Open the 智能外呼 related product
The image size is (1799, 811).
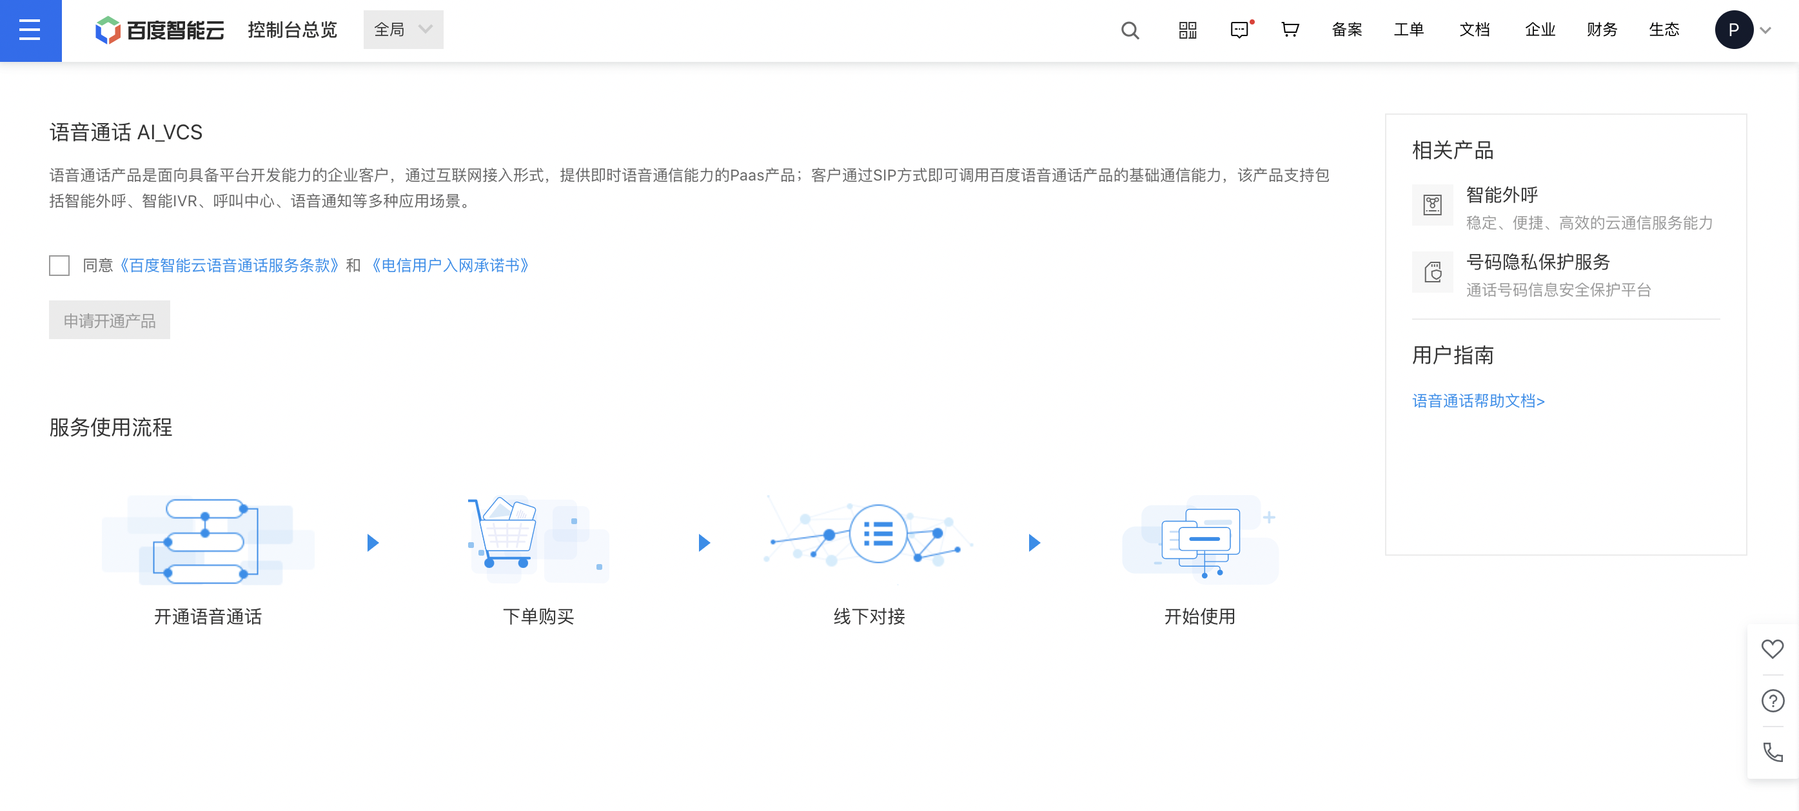[1502, 195]
